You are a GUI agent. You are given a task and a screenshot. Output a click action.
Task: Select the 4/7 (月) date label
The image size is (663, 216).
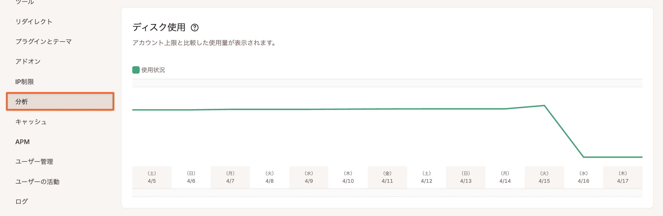(230, 177)
